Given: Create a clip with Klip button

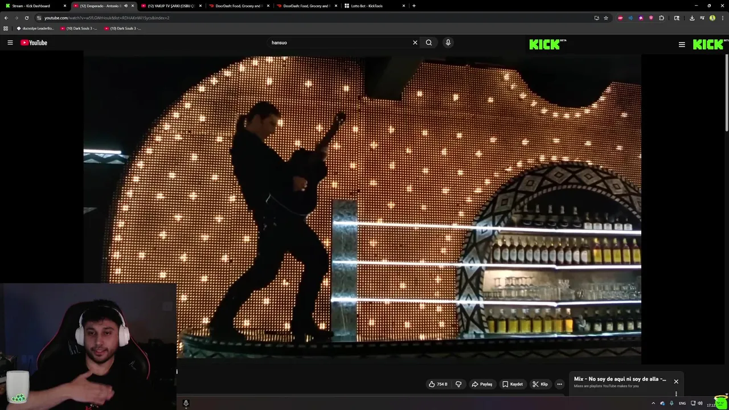Looking at the screenshot, I should coord(540,384).
